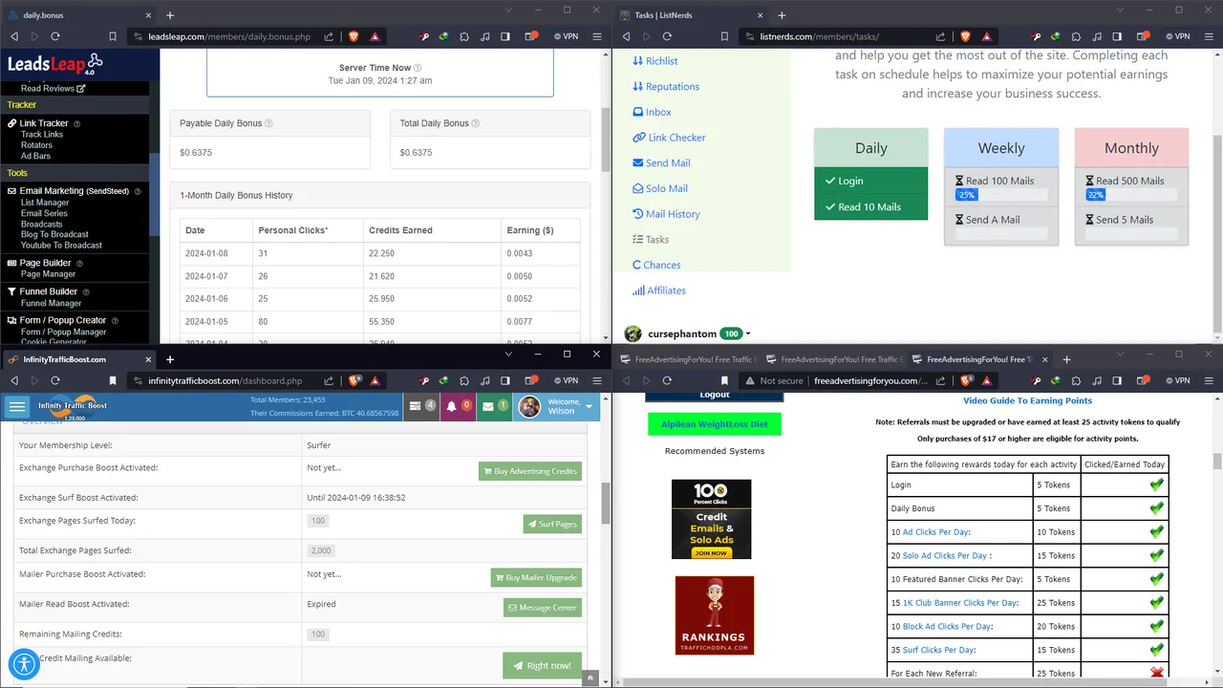This screenshot has width=1223, height=688.
Task: Toggle VPN in the ListNerds window
Action: pos(1177,36)
